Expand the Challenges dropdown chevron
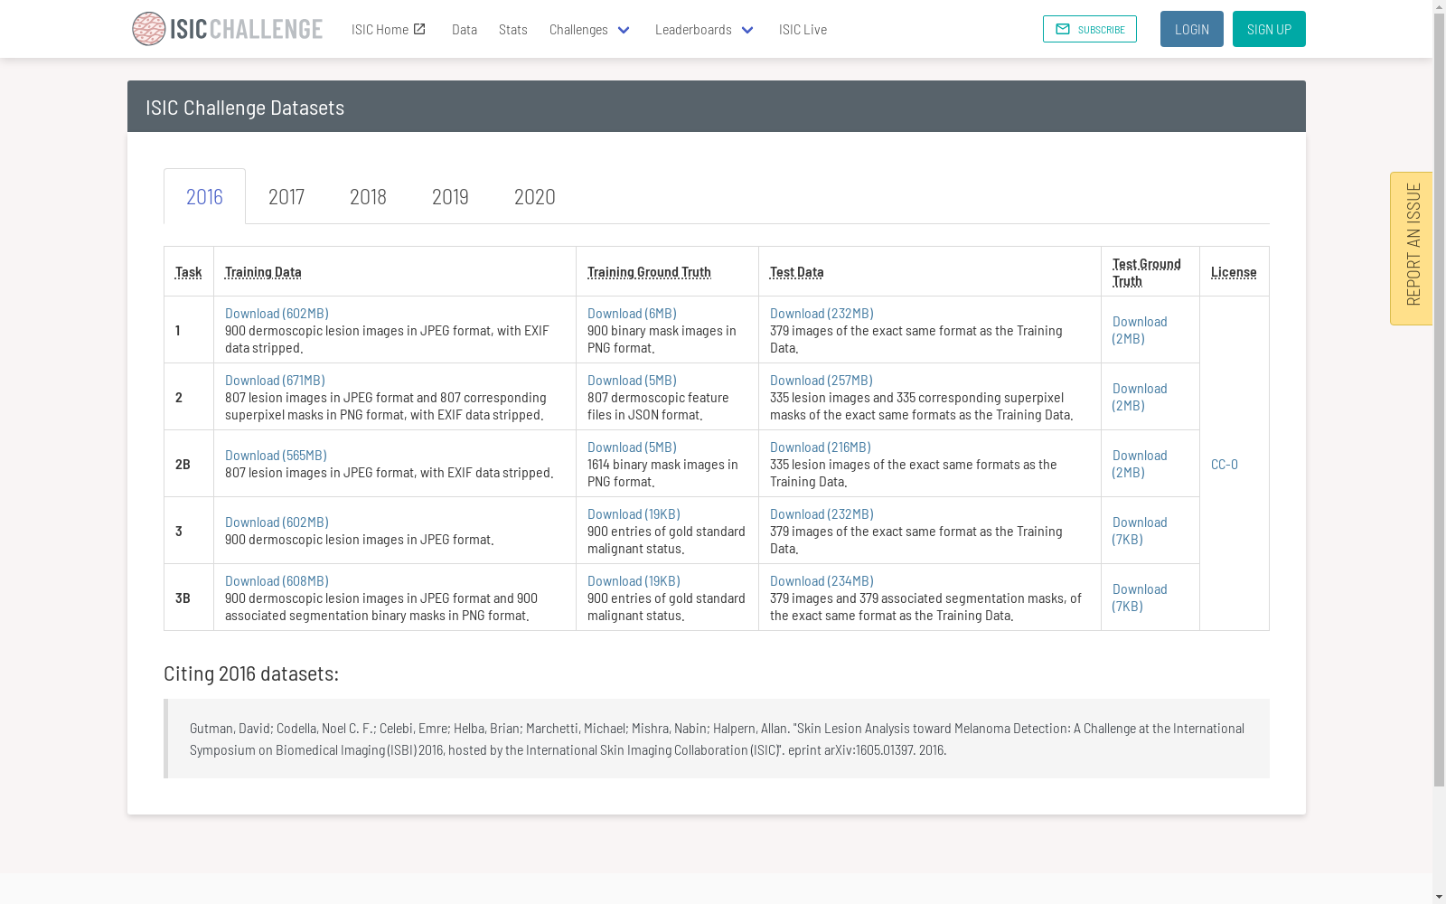 click(624, 30)
